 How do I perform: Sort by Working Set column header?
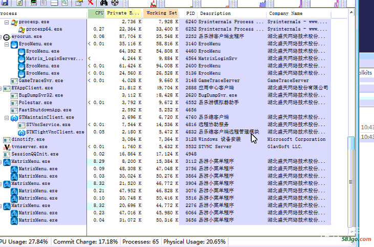pos(161,13)
